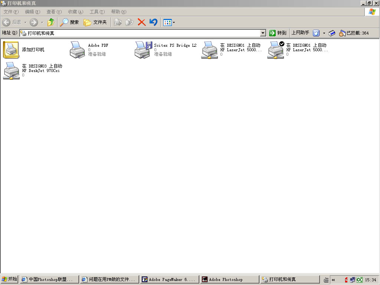Click the blue Undo arrow icon
Image resolution: width=380 pixels, height=285 pixels.
coord(153,22)
